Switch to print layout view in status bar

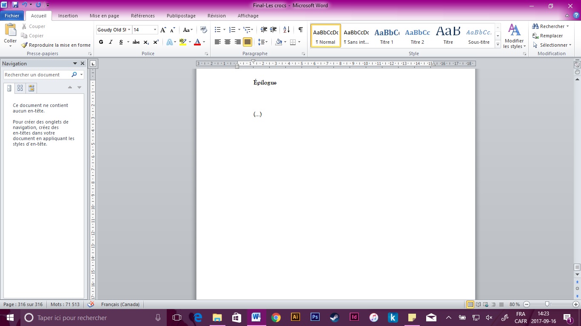tap(470, 304)
